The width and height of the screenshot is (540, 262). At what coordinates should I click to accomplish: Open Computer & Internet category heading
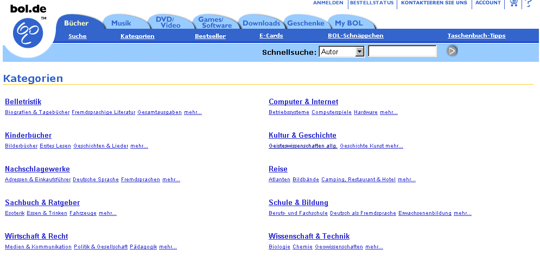coord(303,101)
